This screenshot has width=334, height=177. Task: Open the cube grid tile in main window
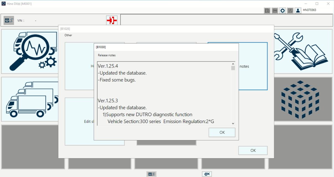click(x=303, y=99)
